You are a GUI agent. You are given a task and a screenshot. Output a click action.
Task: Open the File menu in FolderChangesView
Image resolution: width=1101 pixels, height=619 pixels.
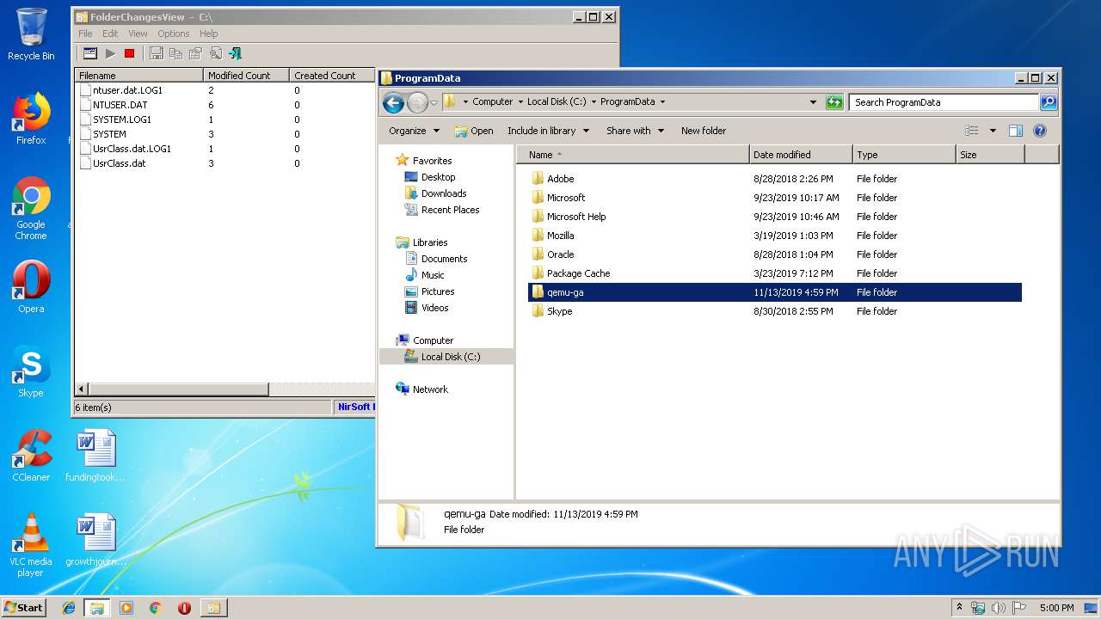click(x=85, y=34)
